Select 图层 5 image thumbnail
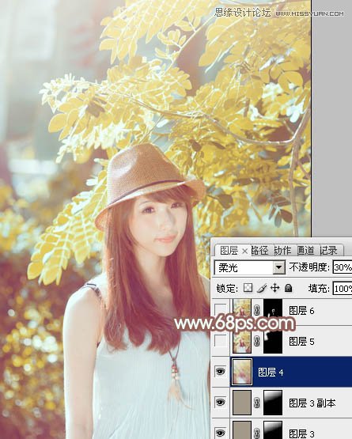 pos(242,341)
